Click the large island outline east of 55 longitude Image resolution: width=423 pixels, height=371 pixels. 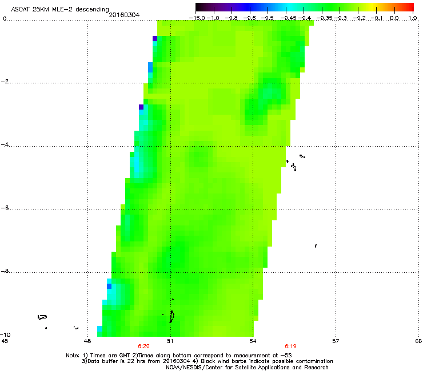pos(294,167)
